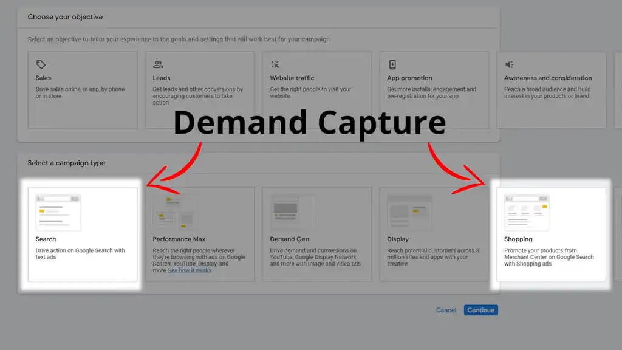Select the Search campaign illustration
Viewport: 622px width, 350px height.
coord(58,212)
